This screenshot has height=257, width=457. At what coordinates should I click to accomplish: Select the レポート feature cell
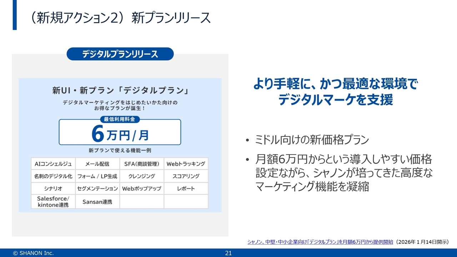(186, 188)
